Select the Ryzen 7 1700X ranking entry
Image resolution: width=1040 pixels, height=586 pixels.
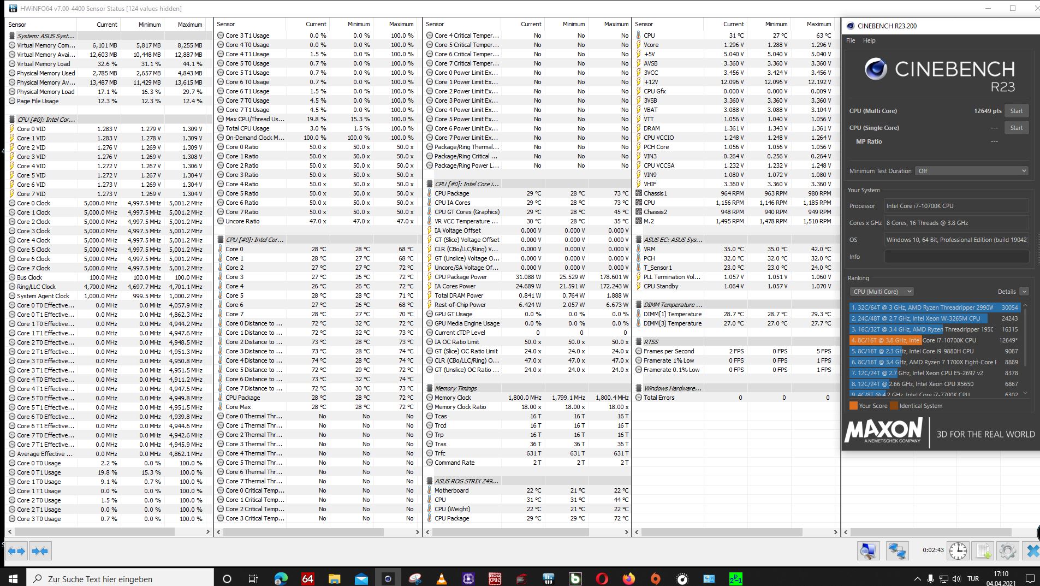tap(934, 362)
